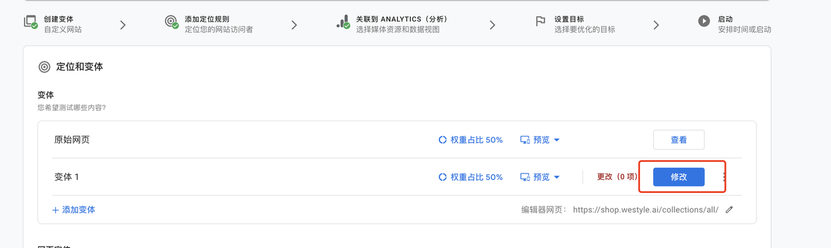Click the 启动 play icon
The height and width of the screenshot is (248, 831).
(x=704, y=21)
